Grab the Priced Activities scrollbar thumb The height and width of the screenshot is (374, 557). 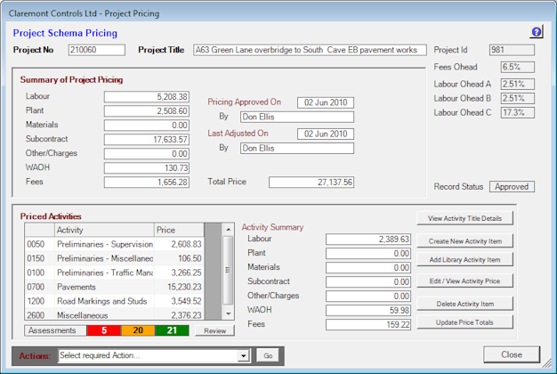[x=228, y=270]
